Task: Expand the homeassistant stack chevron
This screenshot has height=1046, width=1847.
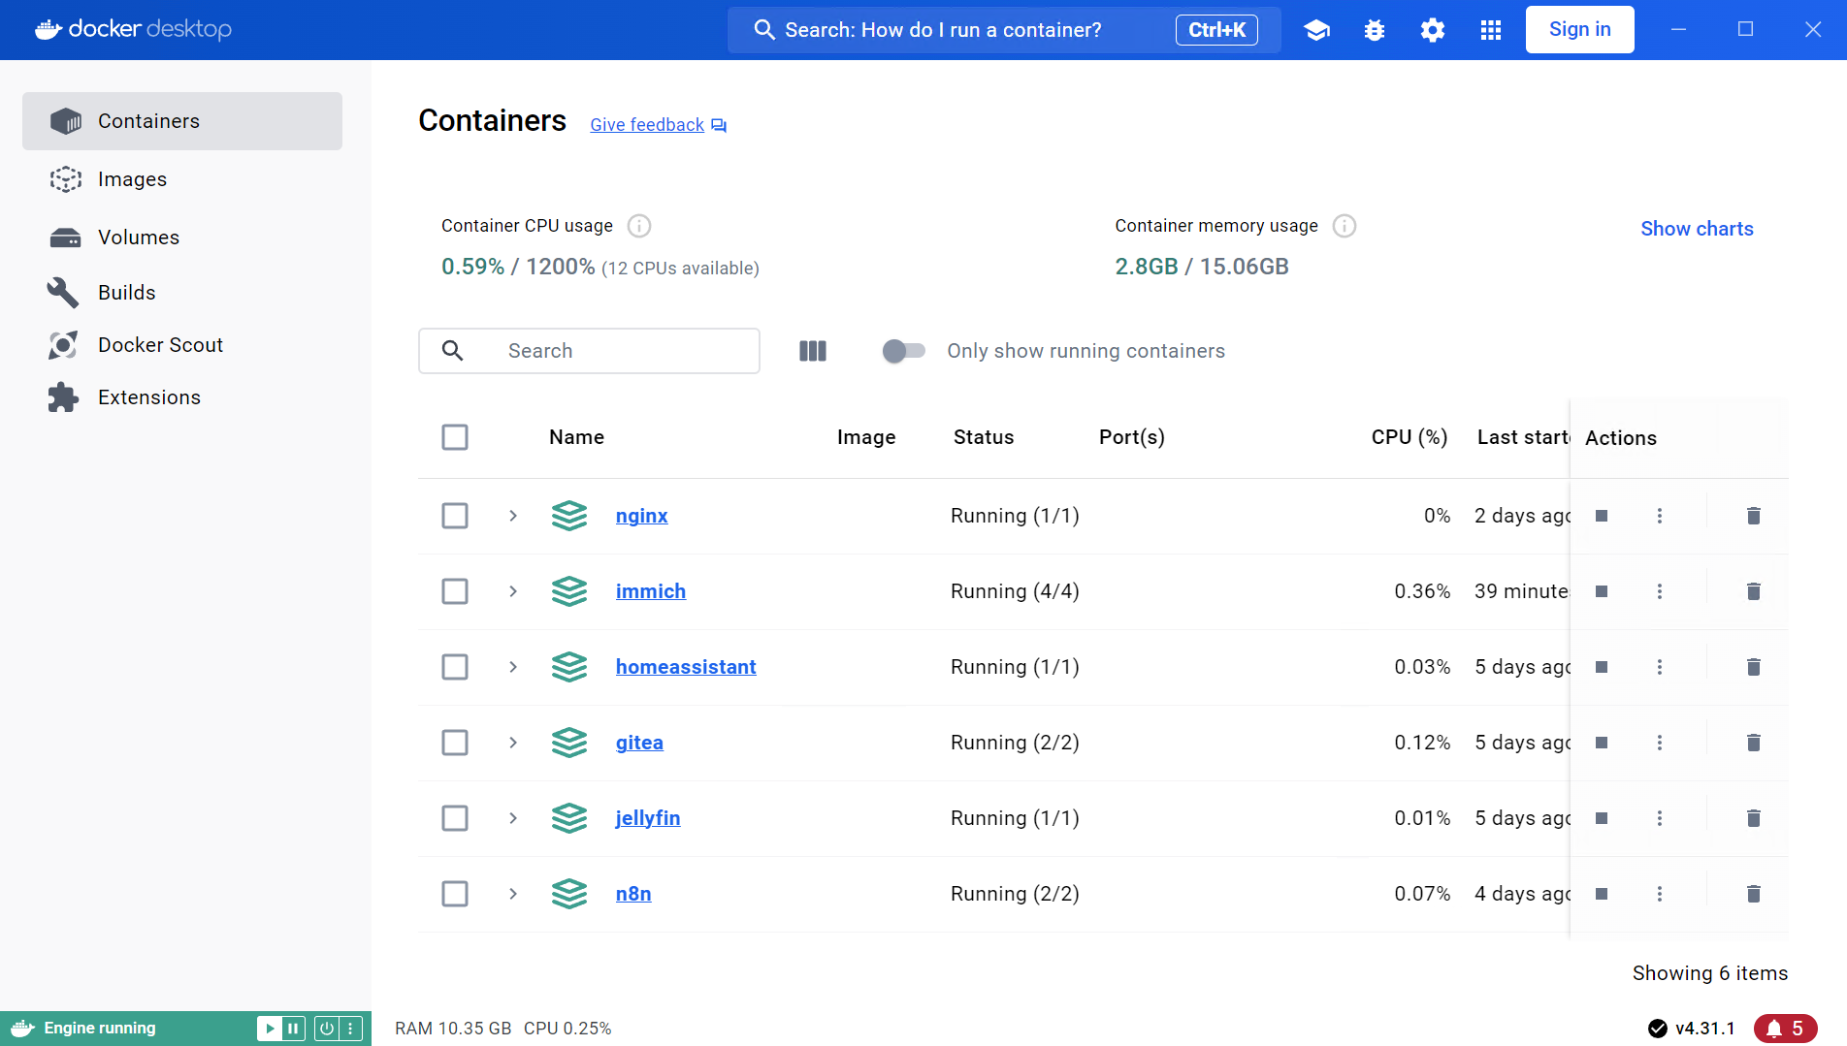Action: [513, 667]
